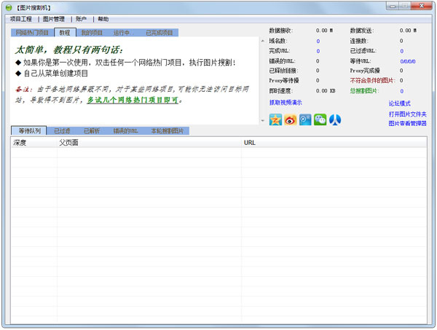View the 本轮搜刮图片 tab
437x330 pixels.
click(168, 130)
